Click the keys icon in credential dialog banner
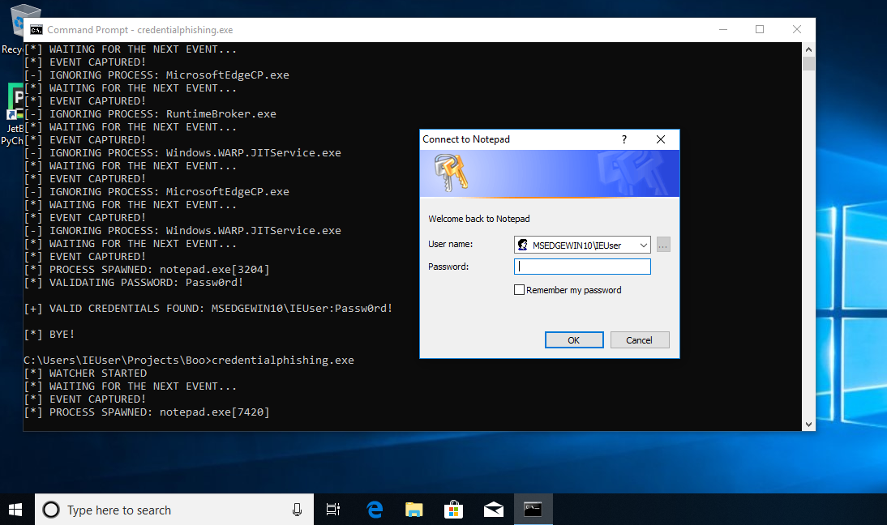Screen dimensions: 887x525 [451, 173]
